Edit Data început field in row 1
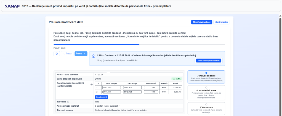The image size is (282, 116). (111, 87)
